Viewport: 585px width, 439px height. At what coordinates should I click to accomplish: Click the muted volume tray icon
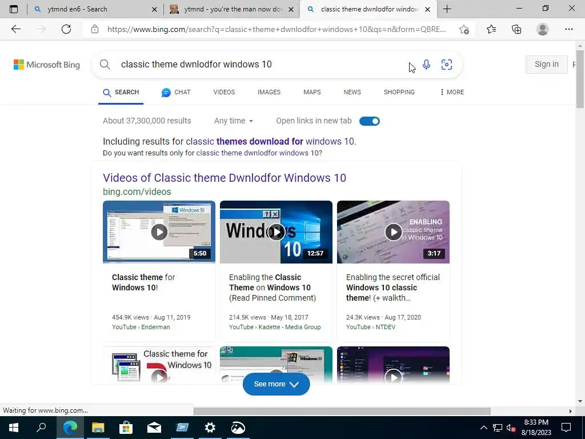(x=511, y=428)
